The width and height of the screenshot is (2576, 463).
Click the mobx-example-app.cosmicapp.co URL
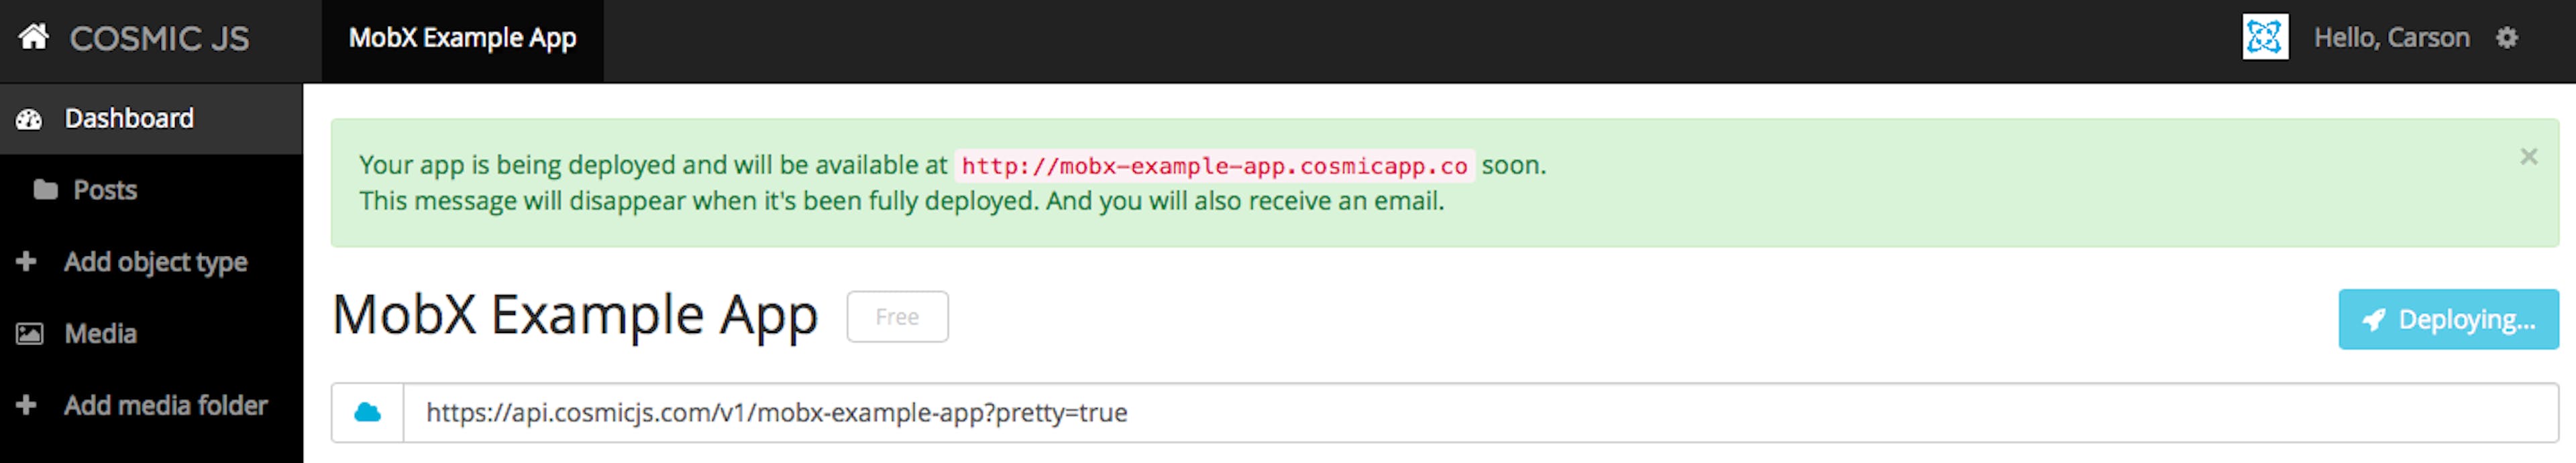[x=1214, y=166]
